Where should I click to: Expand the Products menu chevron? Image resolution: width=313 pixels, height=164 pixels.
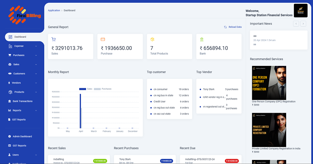[x=36, y=92]
